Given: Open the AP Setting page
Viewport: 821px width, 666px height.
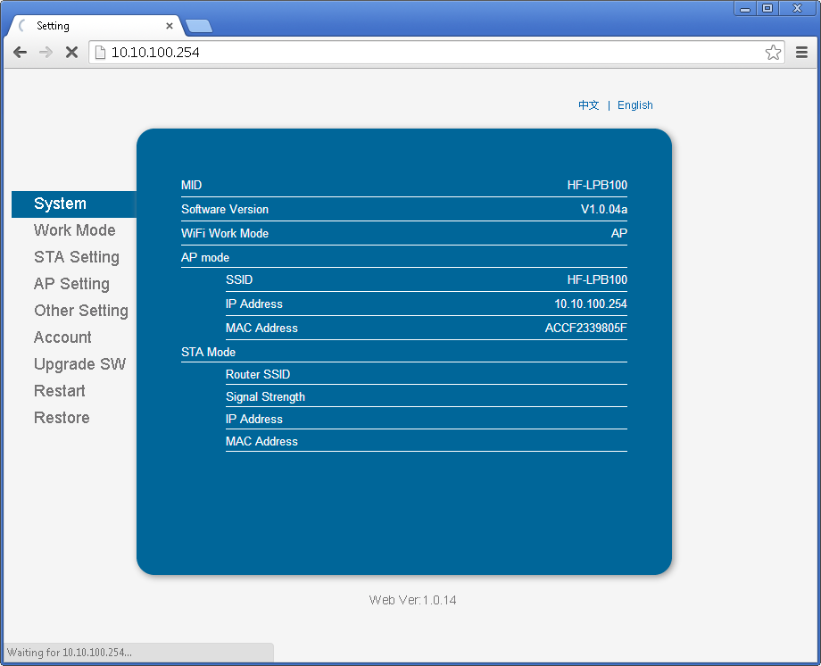Looking at the screenshot, I should 71,284.
